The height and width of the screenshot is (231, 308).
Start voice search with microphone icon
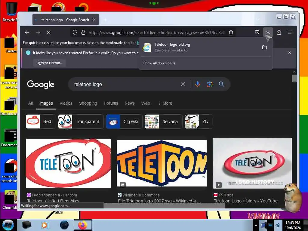click(198, 84)
